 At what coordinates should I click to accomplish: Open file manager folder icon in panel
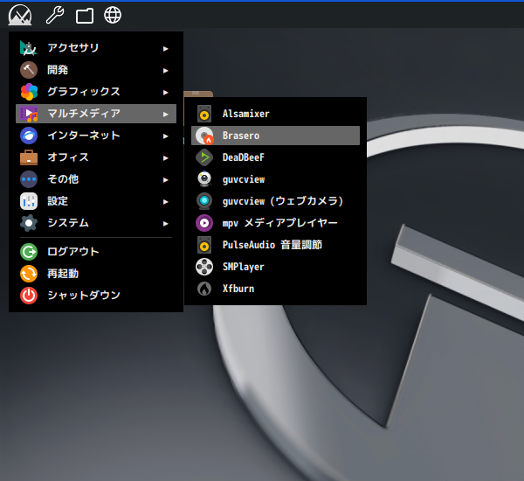[x=84, y=15]
